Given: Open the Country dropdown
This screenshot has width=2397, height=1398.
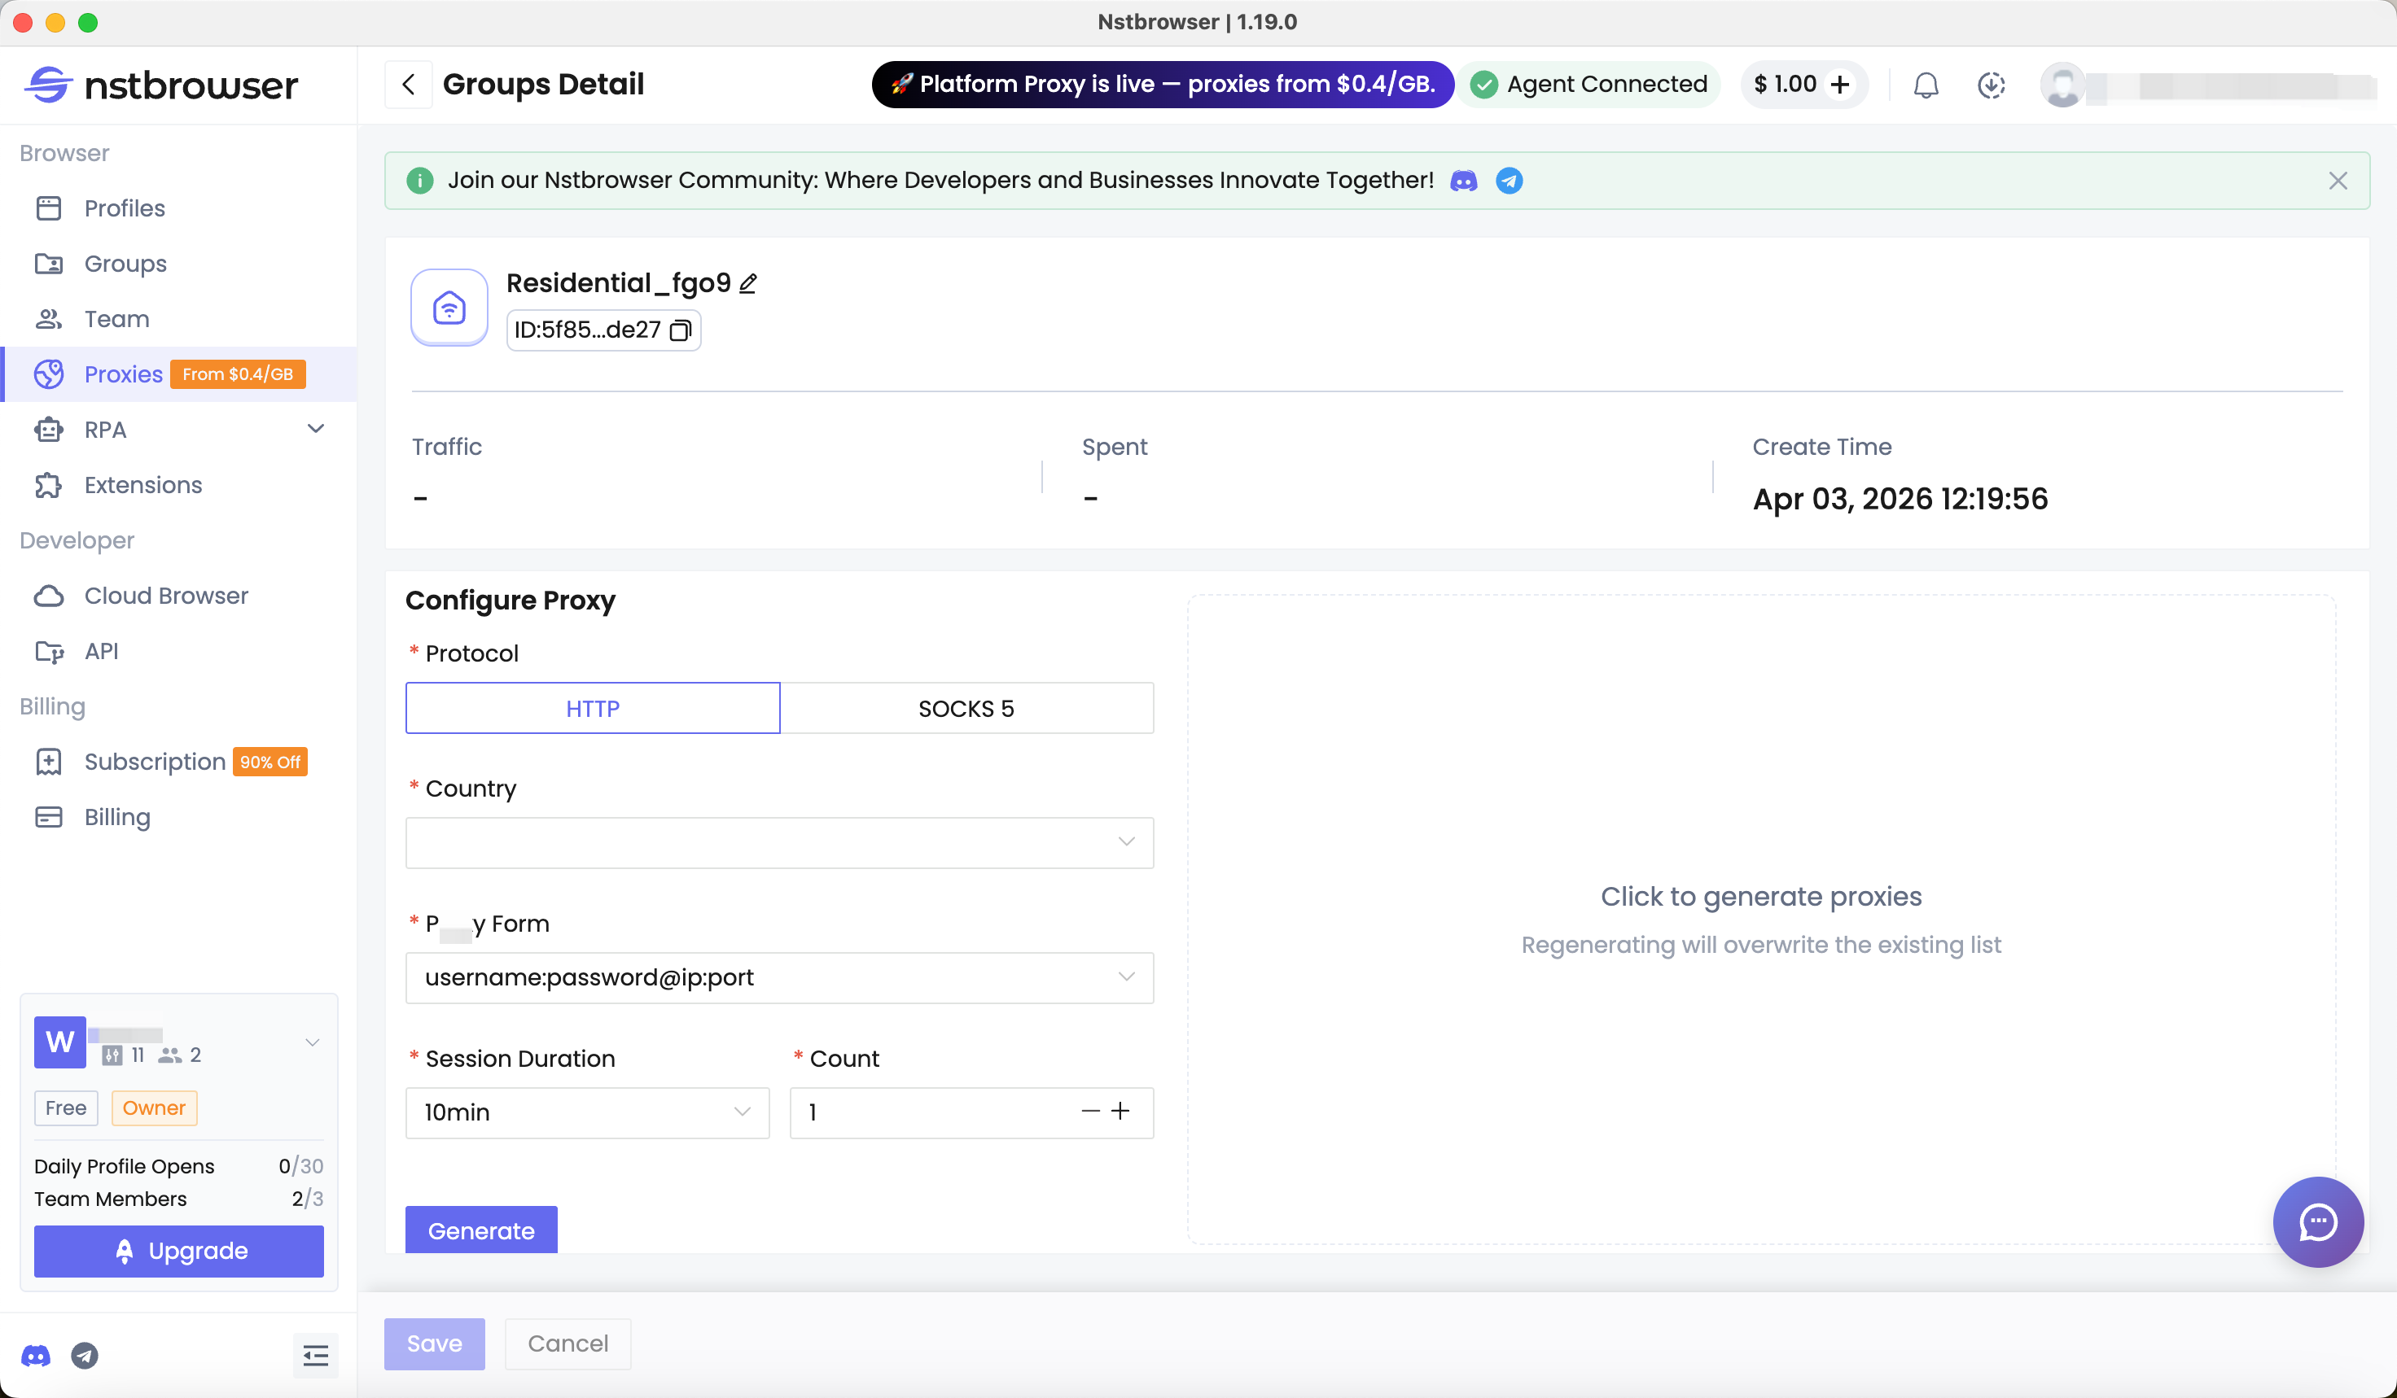Looking at the screenshot, I should [x=779, y=842].
